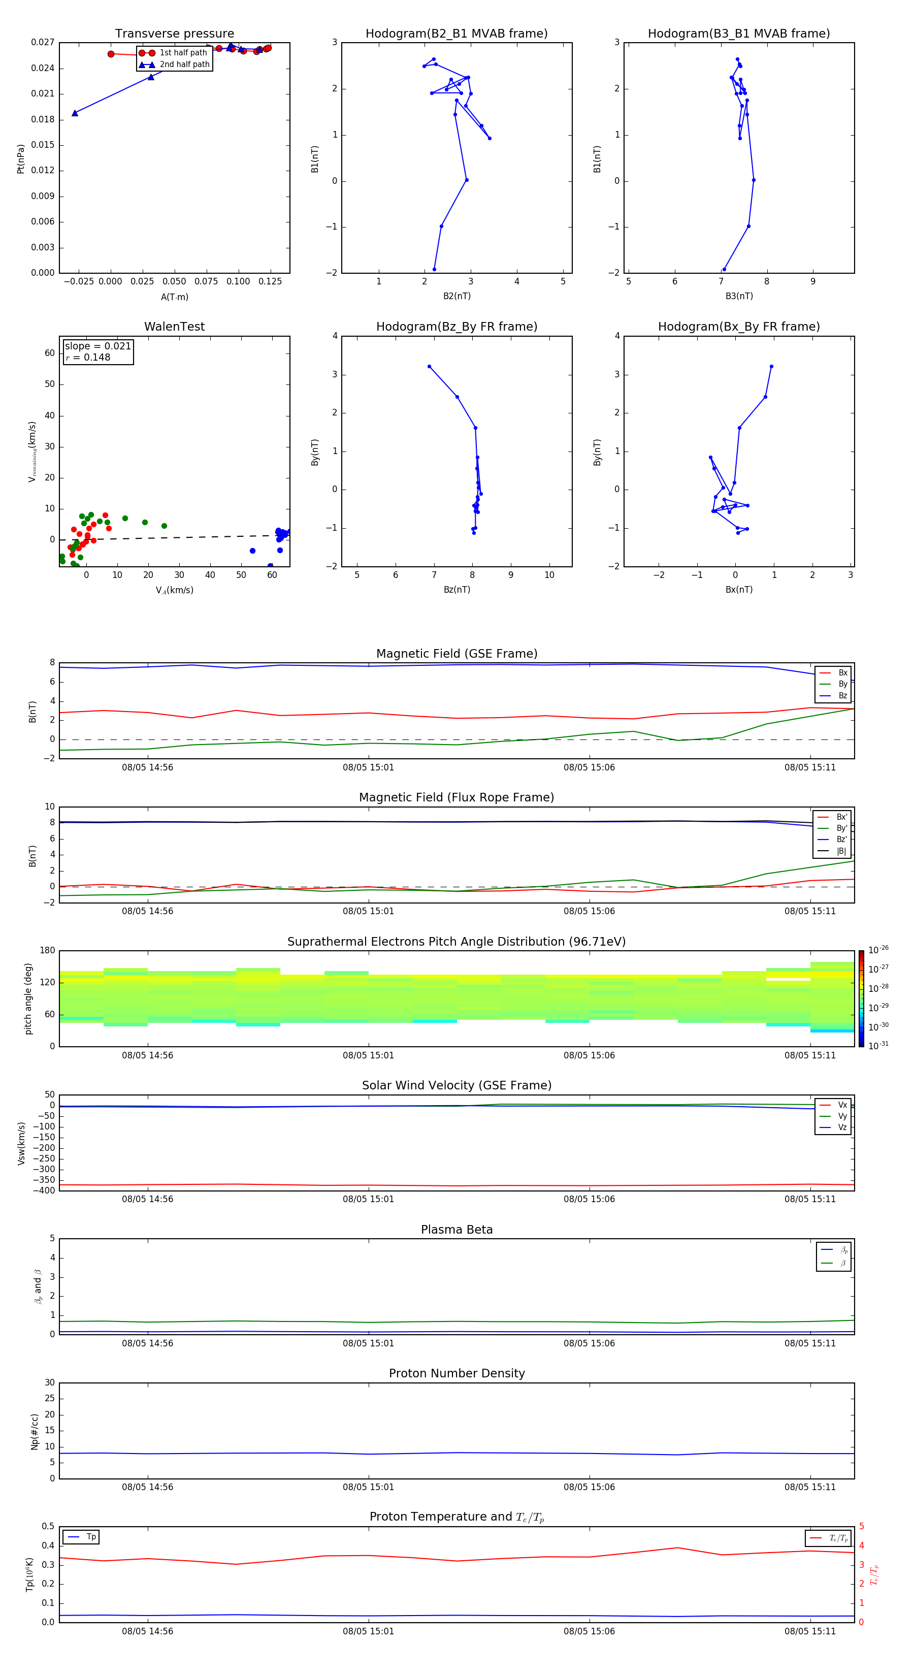Click the "Hodogram(Bx_By FR frame)" title
Viewport: 914px width, 1676px height.
click(x=739, y=327)
